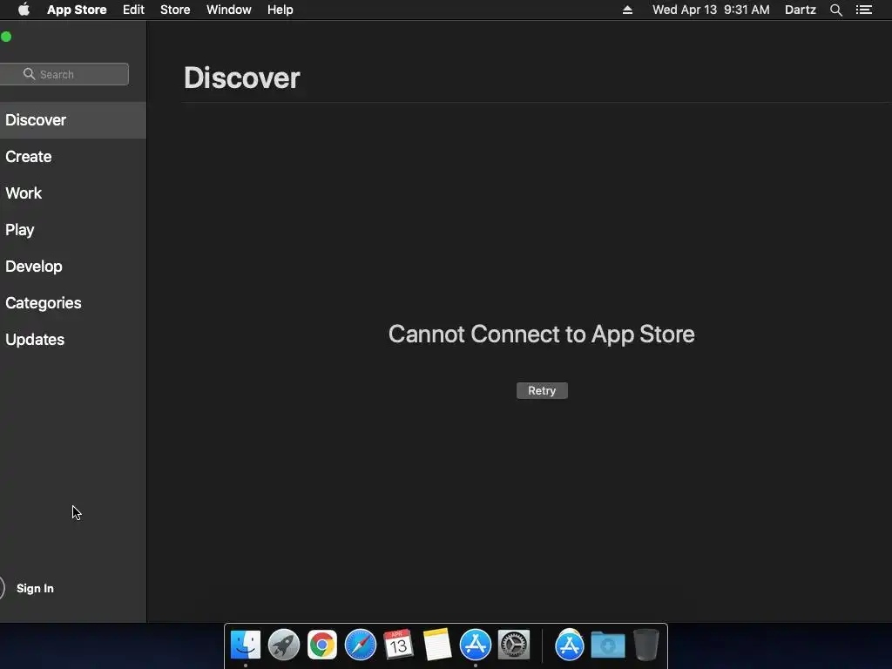Click the magnifier icon in search field

tap(29, 74)
